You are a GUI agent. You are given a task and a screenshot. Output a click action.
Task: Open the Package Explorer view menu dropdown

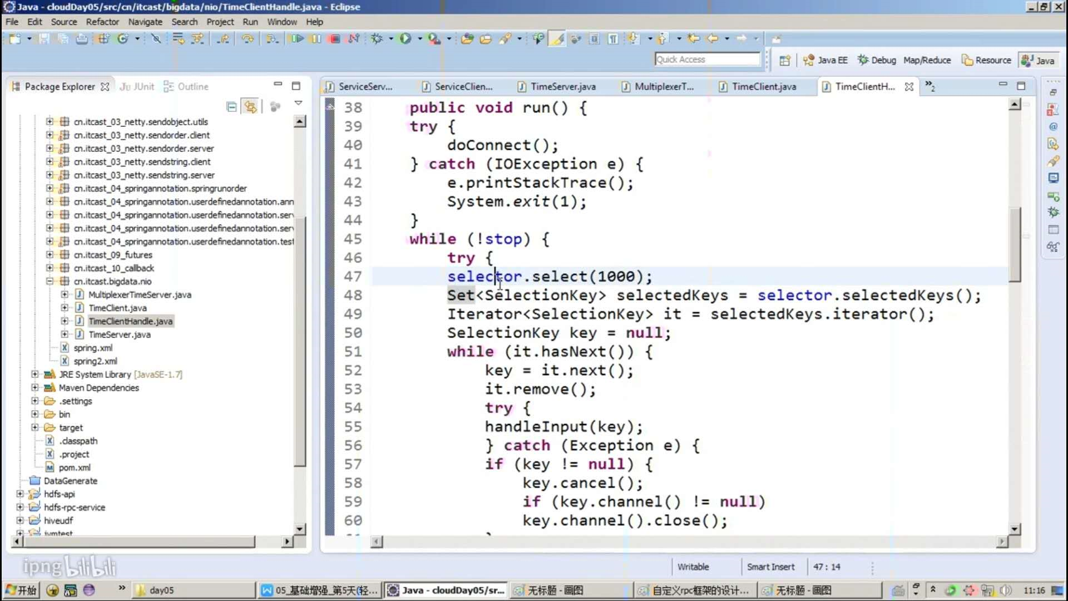click(x=298, y=103)
